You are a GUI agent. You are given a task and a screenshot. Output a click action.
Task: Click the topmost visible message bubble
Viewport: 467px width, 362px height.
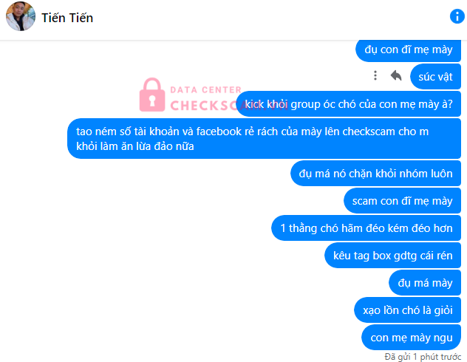tap(408, 49)
